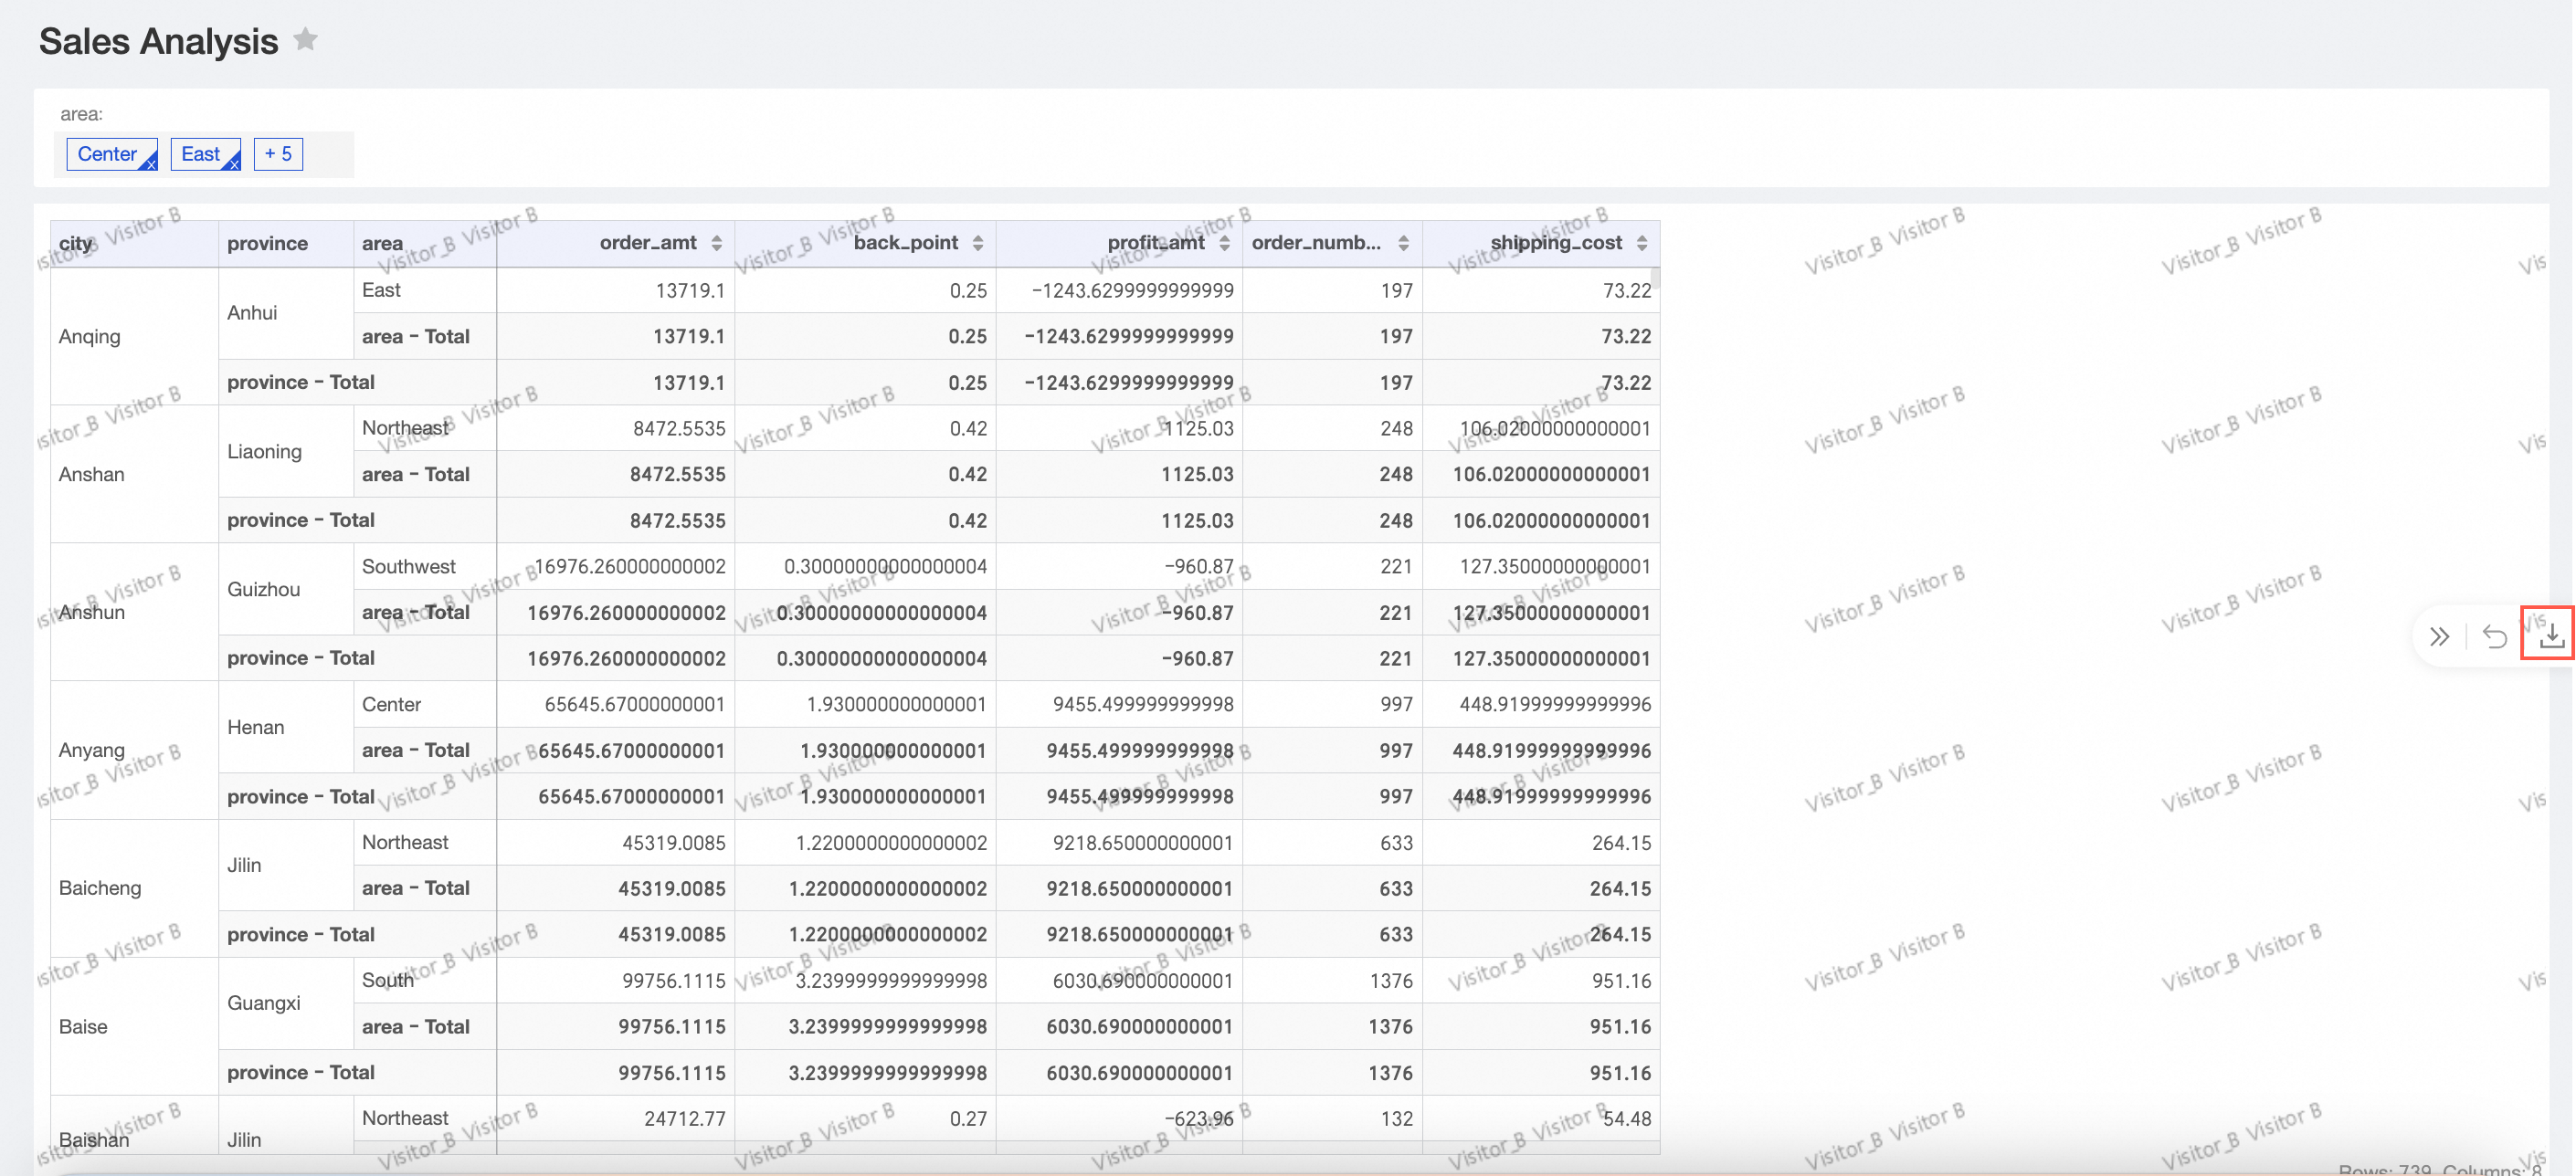Image resolution: width=2576 pixels, height=1176 pixels.
Task: Sort by order_number column arrows
Action: point(1403,243)
